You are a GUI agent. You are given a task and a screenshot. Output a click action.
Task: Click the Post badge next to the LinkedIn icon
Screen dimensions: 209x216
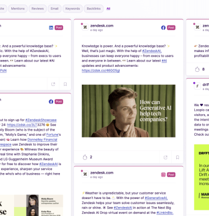pos(59,28)
